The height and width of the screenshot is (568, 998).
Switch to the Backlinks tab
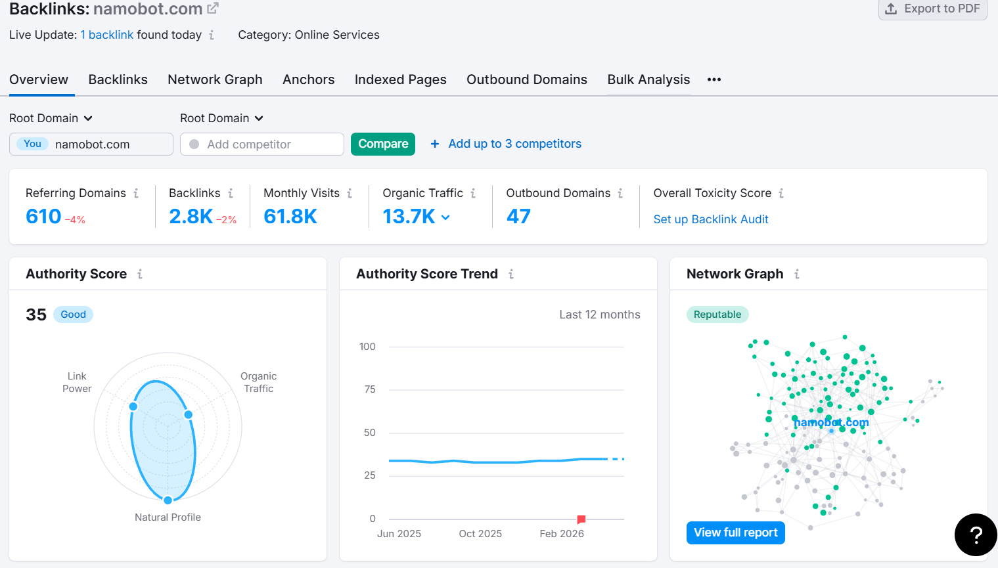pyautogui.click(x=118, y=79)
